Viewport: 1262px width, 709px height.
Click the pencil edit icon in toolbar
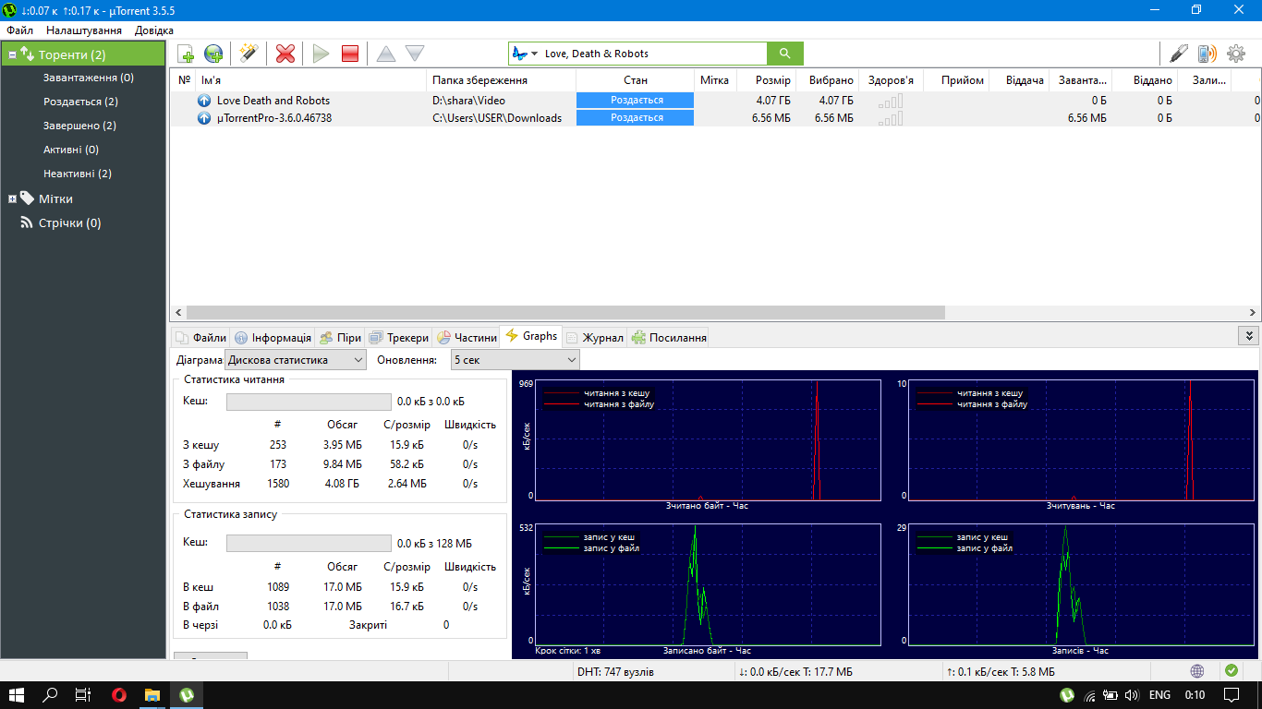1179,54
